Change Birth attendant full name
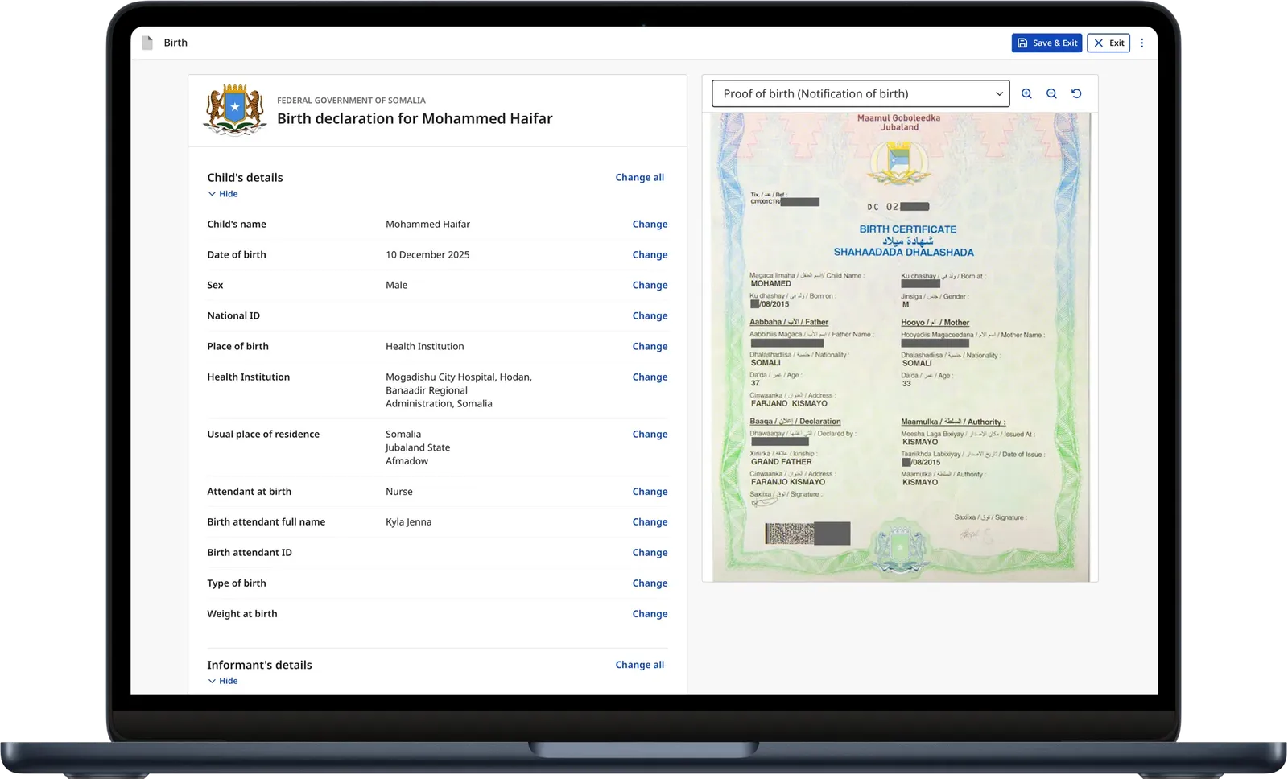This screenshot has height=779, width=1288. click(650, 521)
